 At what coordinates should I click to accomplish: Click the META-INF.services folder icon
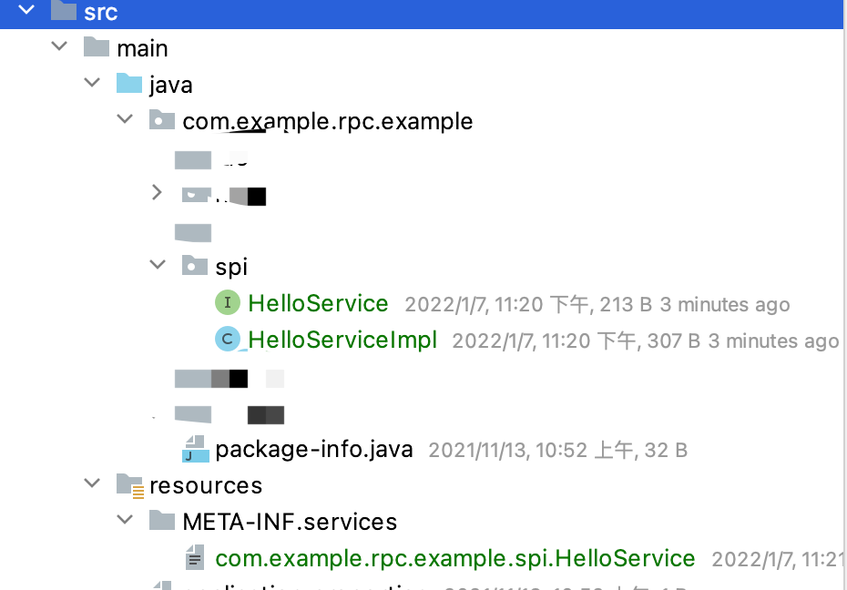coord(162,522)
